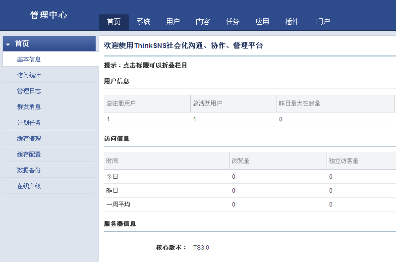Screen dimensions: 396x262
Task: Open the 管理日志 sidebar item
Action: click(29, 91)
